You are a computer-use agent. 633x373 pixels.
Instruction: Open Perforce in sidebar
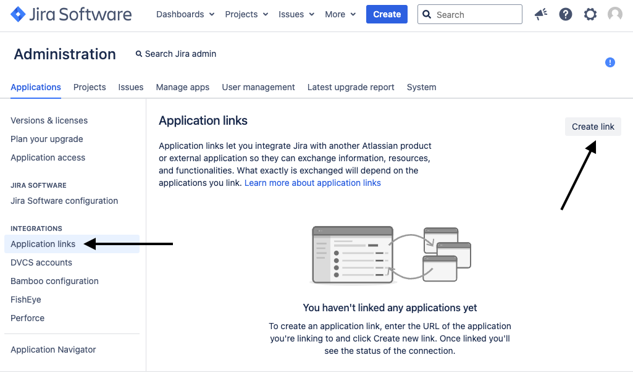[27, 318]
